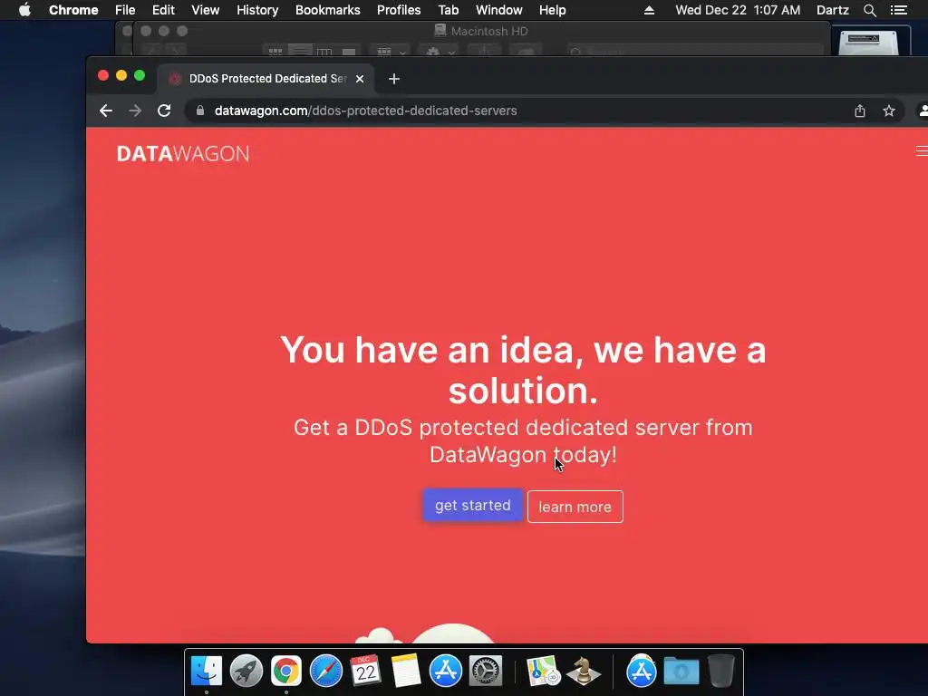The height and width of the screenshot is (696, 928).
Task: Click the learn more button
Action: 575,507
